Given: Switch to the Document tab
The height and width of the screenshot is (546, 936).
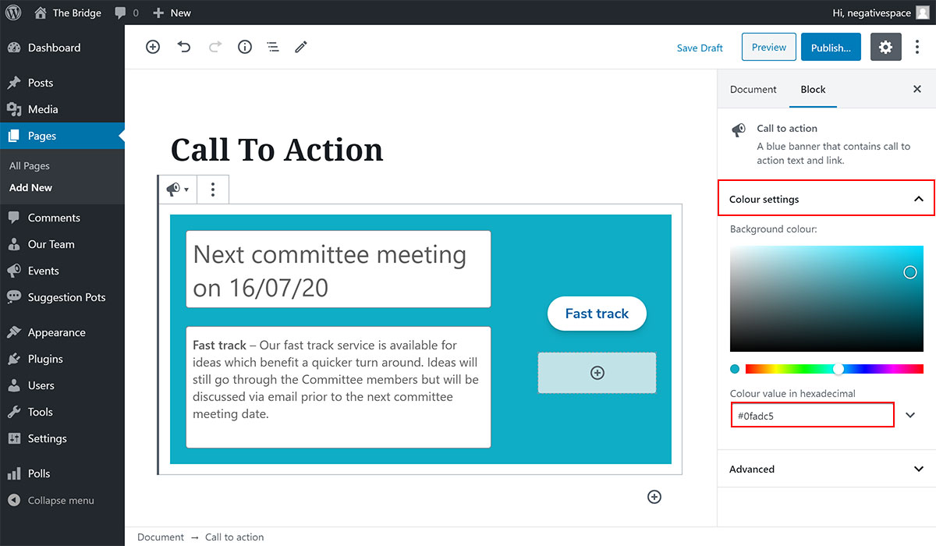Looking at the screenshot, I should coord(753,89).
